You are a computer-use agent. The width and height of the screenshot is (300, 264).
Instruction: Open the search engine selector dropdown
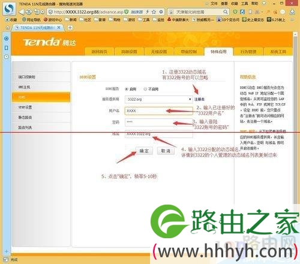pos(171,12)
